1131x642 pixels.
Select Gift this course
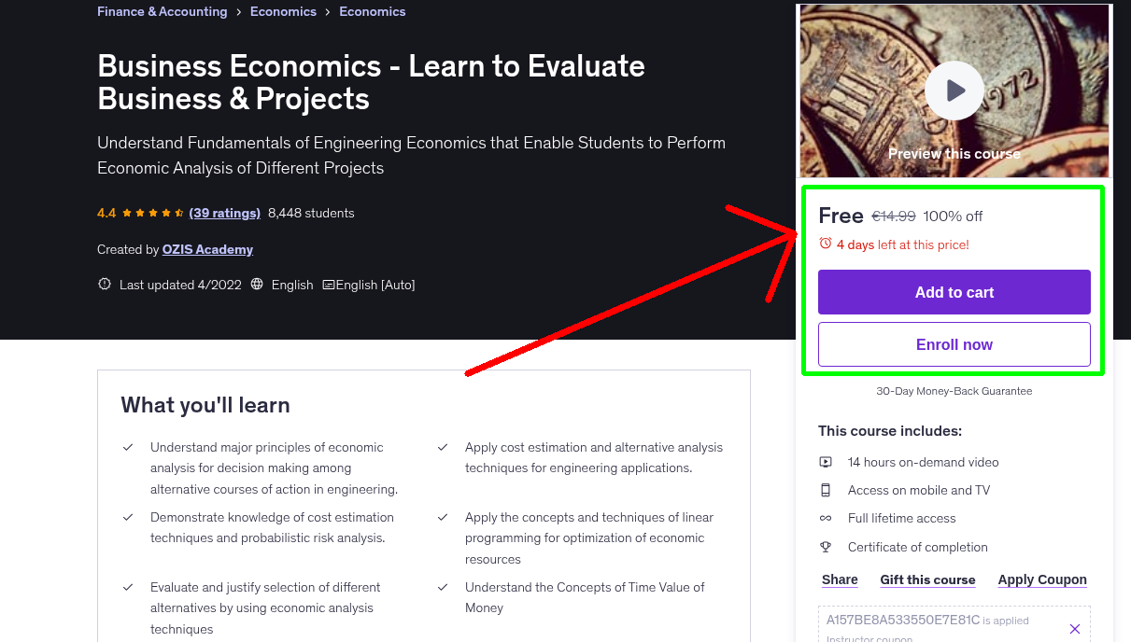click(x=927, y=579)
